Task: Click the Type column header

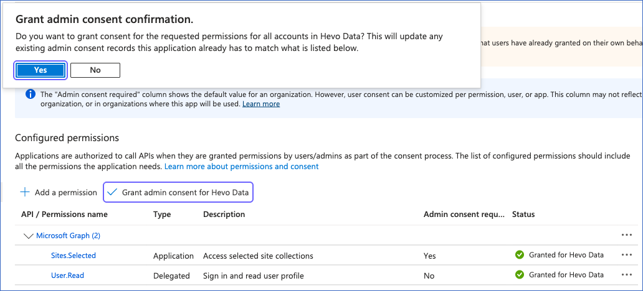Action: (x=162, y=214)
